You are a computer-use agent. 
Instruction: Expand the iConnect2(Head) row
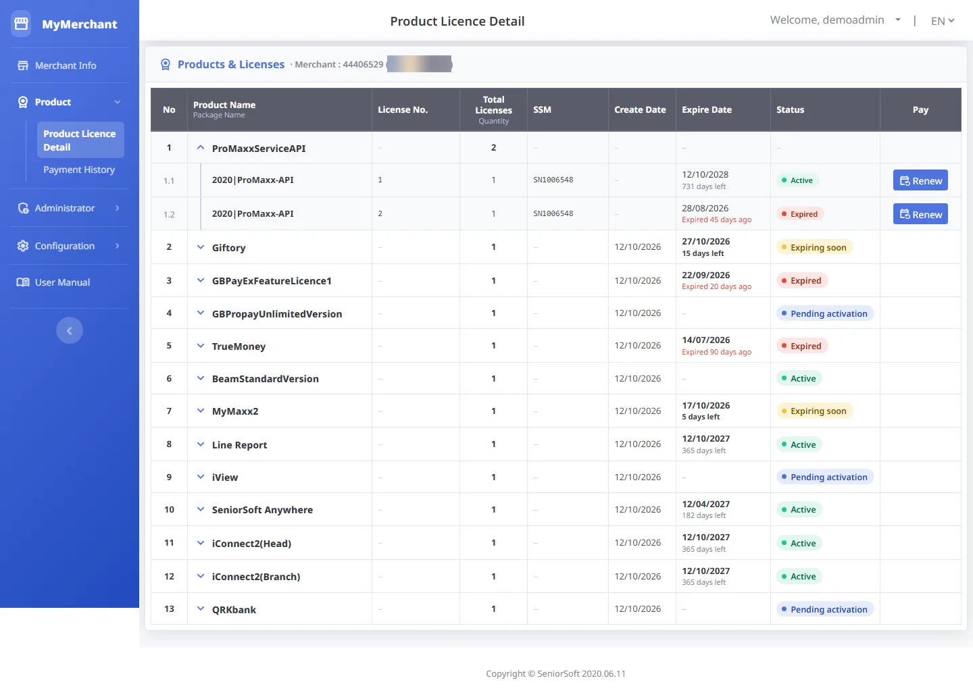click(x=201, y=543)
